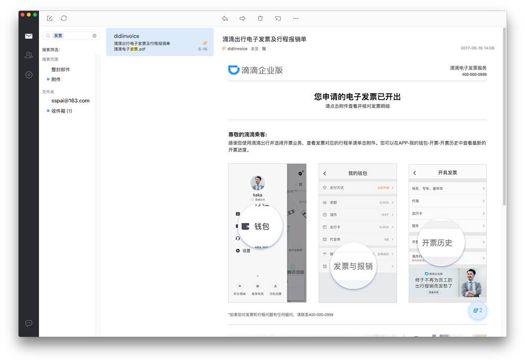Open the Contacts section in the sidebar
The image size is (525, 363).
coord(29,55)
